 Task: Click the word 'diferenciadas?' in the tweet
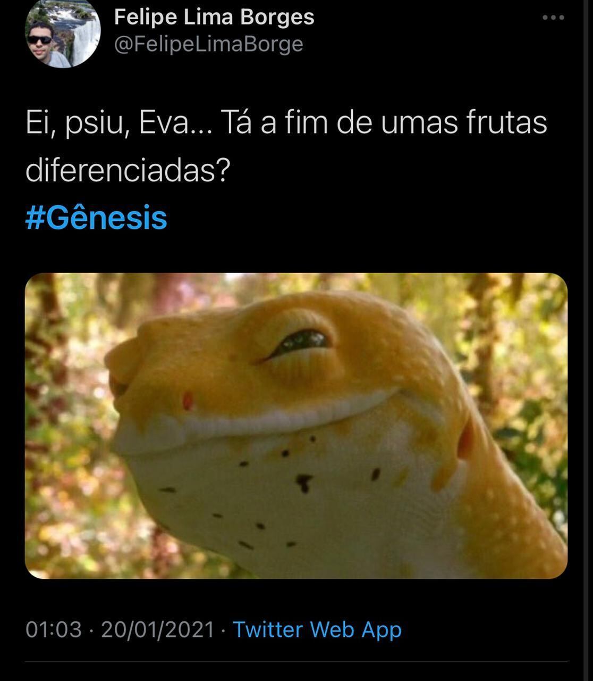tap(128, 171)
